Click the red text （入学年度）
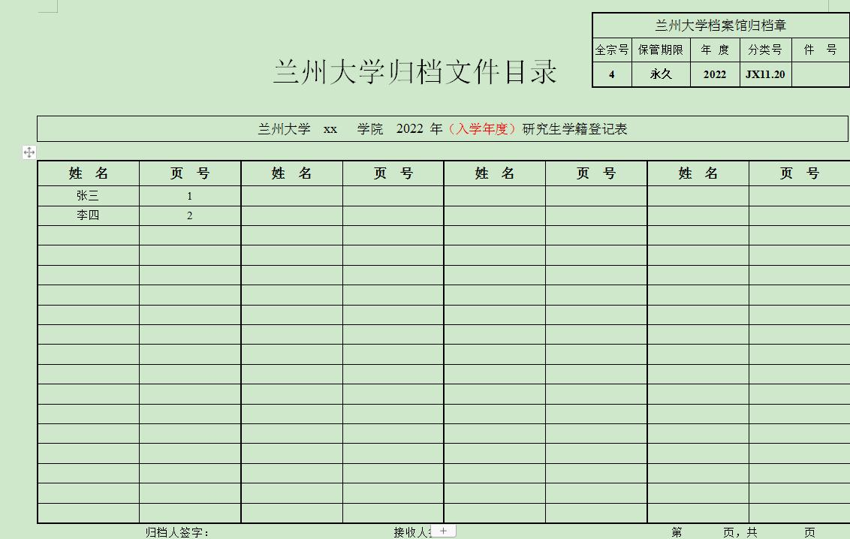Image resolution: width=850 pixels, height=539 pixels. pos(481,129)
